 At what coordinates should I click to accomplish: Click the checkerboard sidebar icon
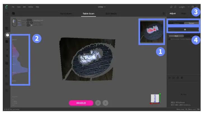pyautogui.click(x=7, y=63)
